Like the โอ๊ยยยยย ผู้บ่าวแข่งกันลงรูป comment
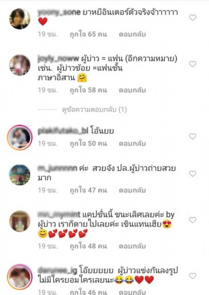 click(192, 276)
